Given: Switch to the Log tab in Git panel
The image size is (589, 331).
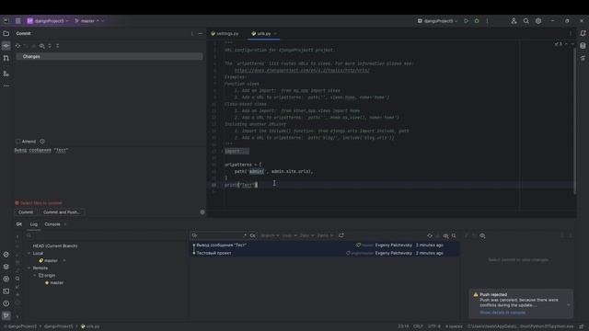Looking at the screenshot, I should 34,224.
